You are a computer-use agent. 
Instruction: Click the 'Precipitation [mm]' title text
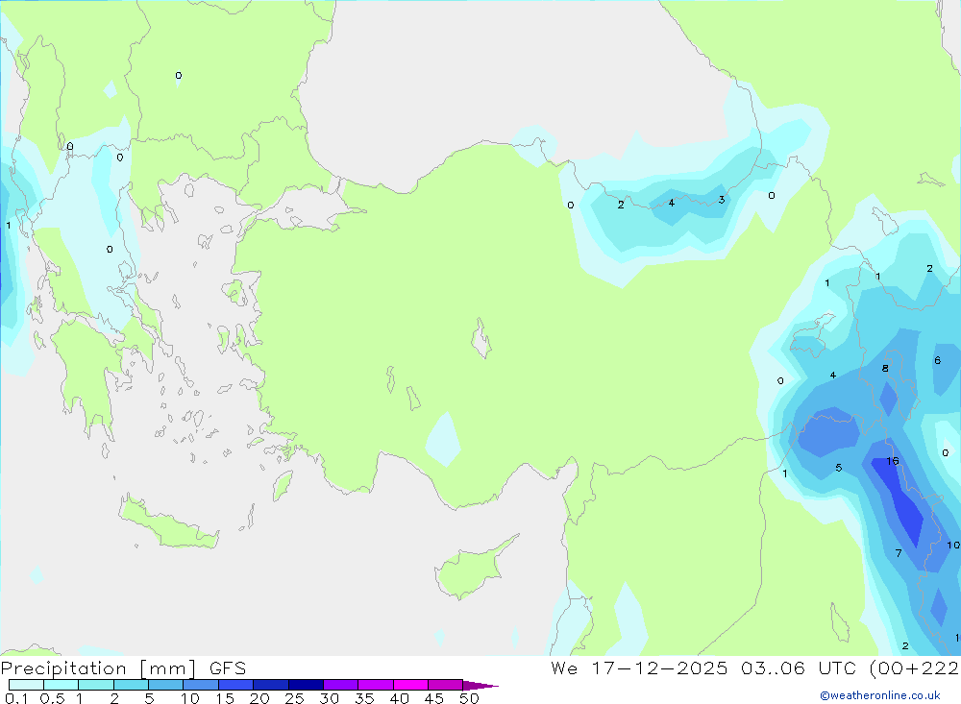98,668
